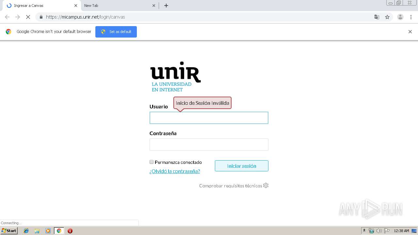418x235 pixels.
Task: Open Google Translate page icon
Action: (x=377, y=17)
